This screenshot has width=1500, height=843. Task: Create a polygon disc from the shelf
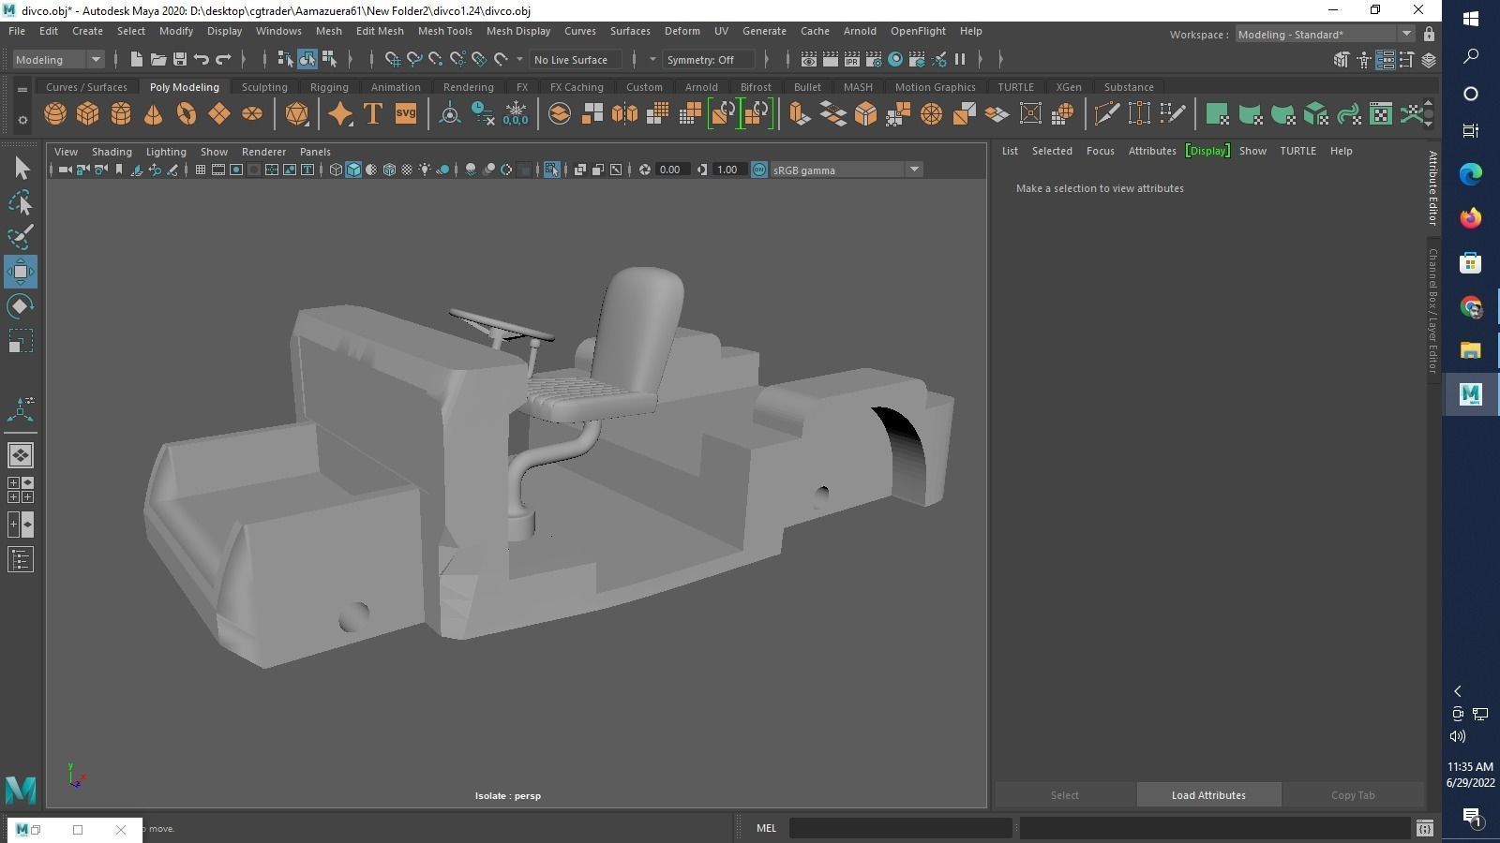click(252, 114)
